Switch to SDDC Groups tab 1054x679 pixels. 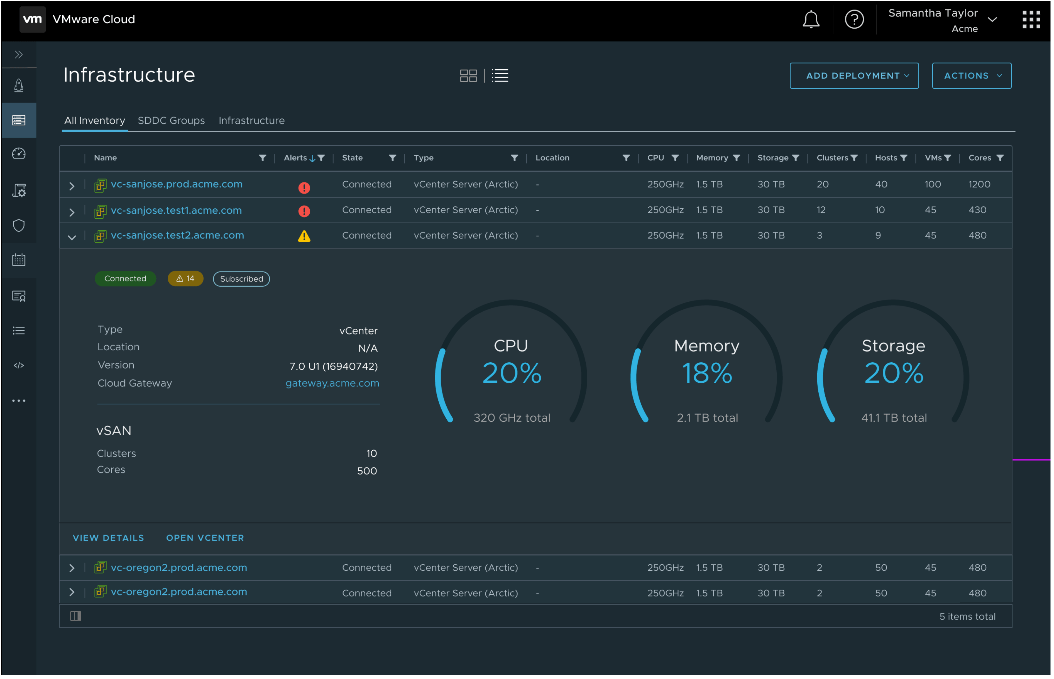pos(172,121)
